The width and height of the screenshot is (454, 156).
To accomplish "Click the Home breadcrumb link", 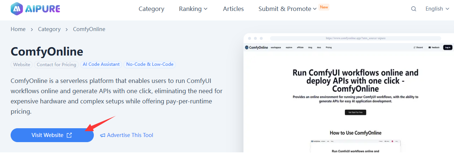I will [x=18, y=29].
